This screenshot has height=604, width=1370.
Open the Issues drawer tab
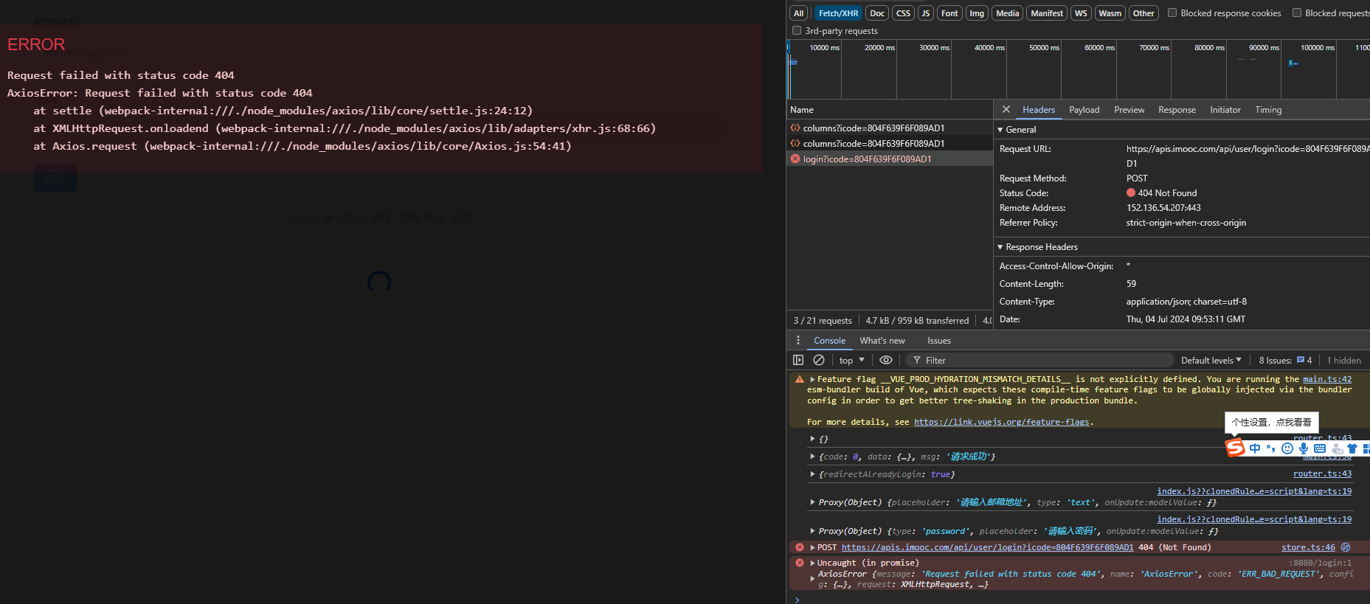(938, 341)
